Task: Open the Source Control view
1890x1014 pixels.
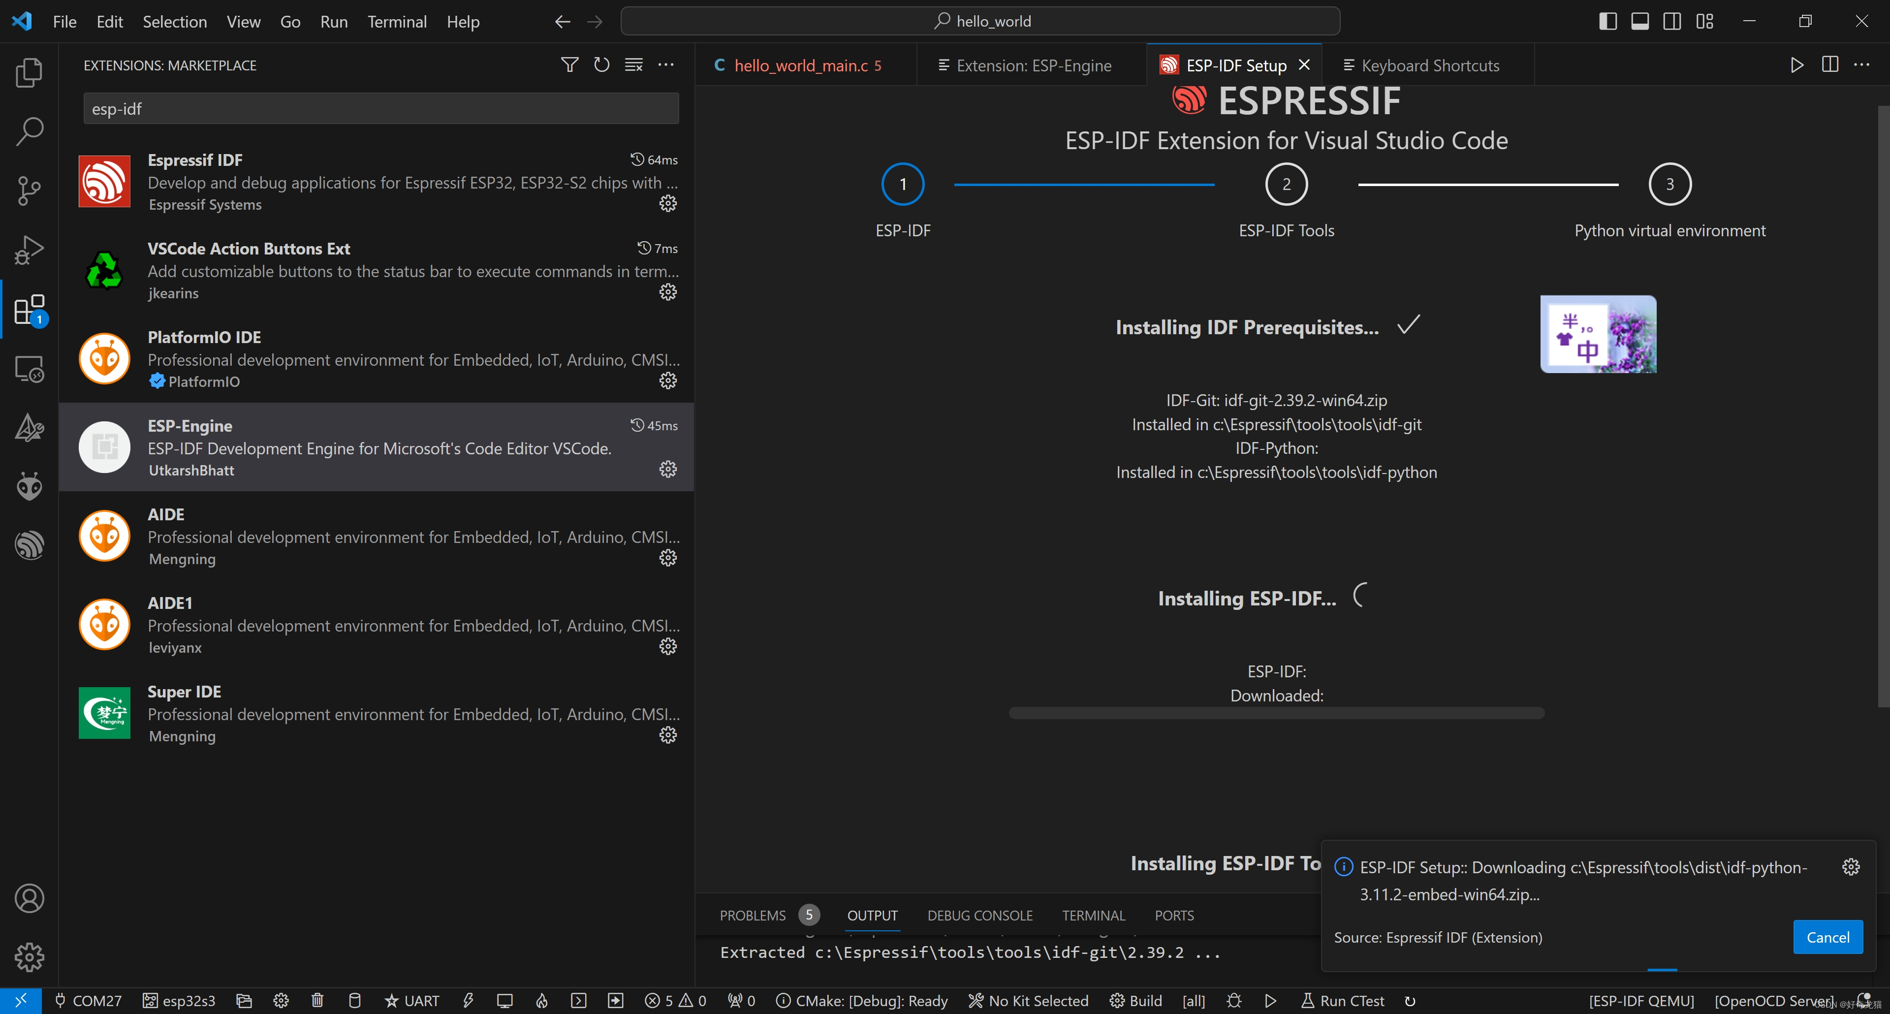Action: tap(30, 191)
